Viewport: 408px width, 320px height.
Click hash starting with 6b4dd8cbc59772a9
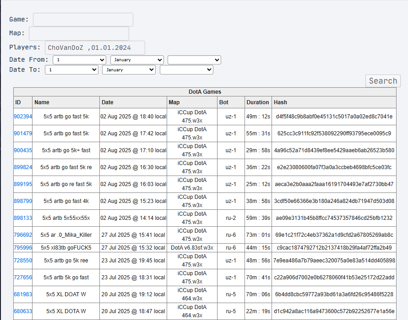point(334,294)
